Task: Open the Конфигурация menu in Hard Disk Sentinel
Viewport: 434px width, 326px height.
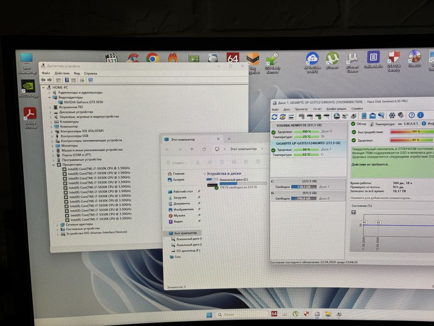Action: 336,109
